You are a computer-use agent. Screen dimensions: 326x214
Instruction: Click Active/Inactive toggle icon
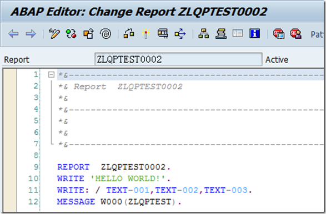click(71, 34)
